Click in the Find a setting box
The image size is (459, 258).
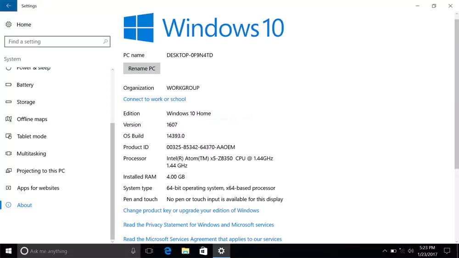click(53, 42)
